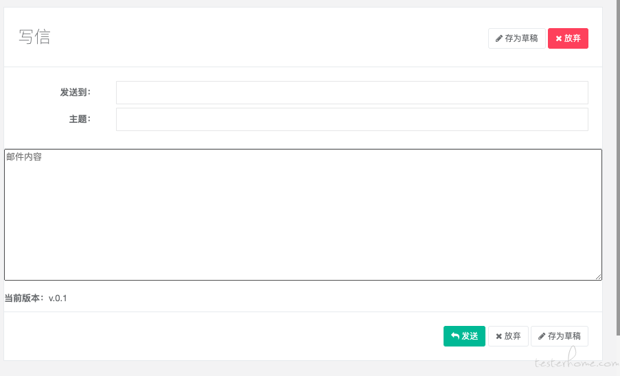620x376 pixels.
Task: Discard using the bottom 放弃 button
Action: point(508,336)
